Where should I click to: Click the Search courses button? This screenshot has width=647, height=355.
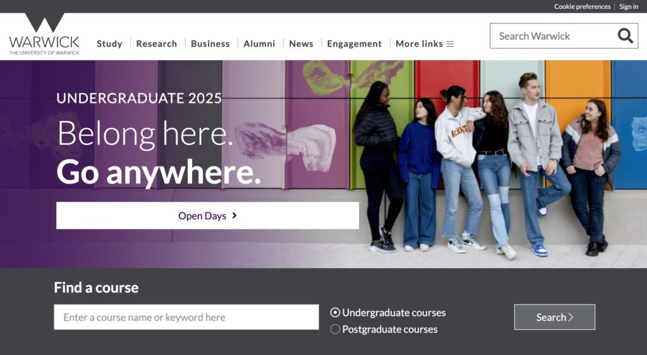555,317
